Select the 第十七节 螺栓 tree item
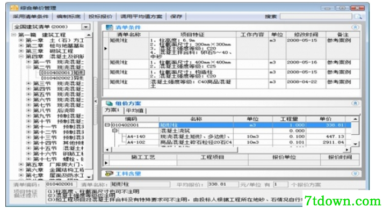383x211 pixels. 58,159
